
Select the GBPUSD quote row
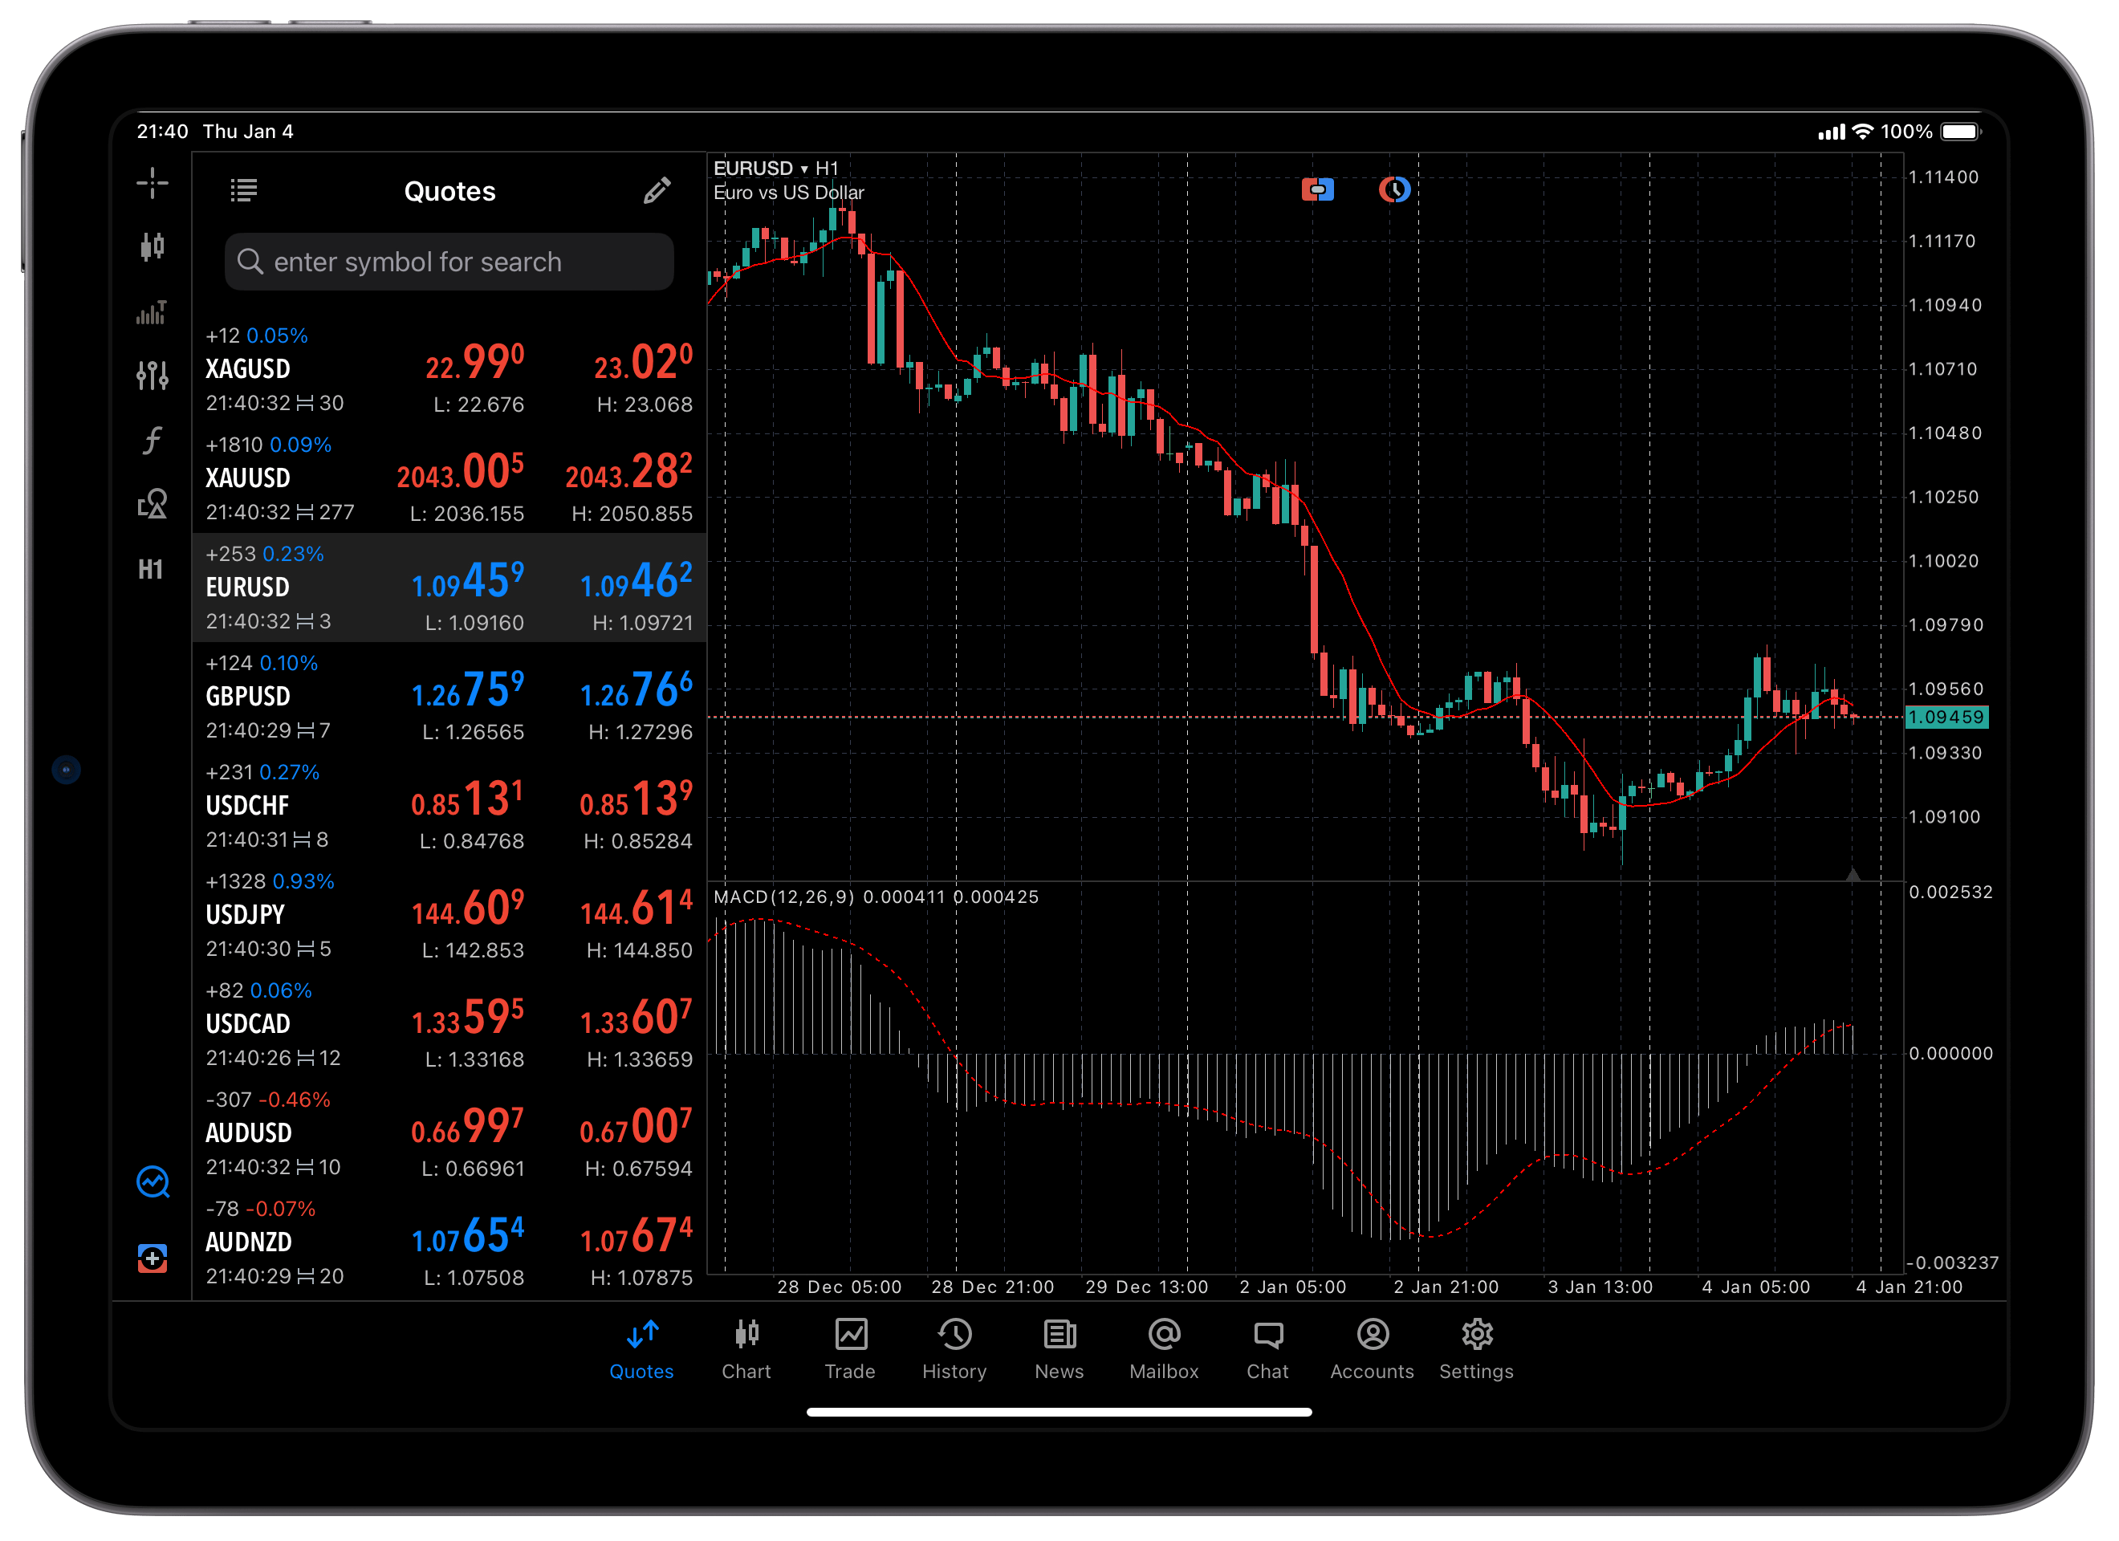click(x=449, y=697)
